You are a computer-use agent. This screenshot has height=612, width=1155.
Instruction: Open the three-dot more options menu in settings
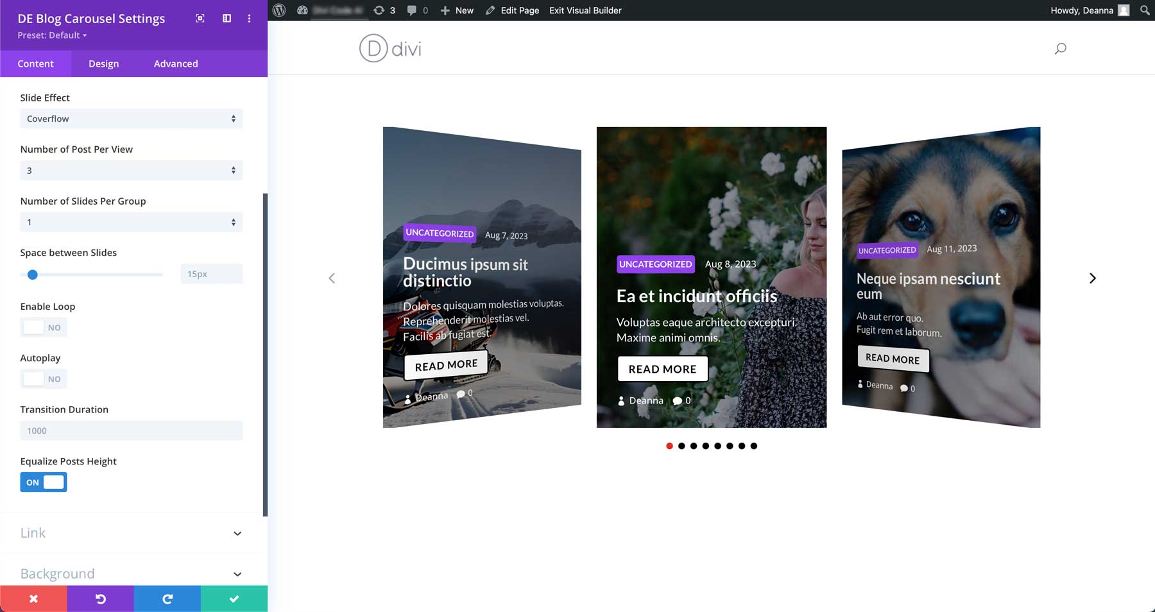pyautogui.click(x=249, y=19)
